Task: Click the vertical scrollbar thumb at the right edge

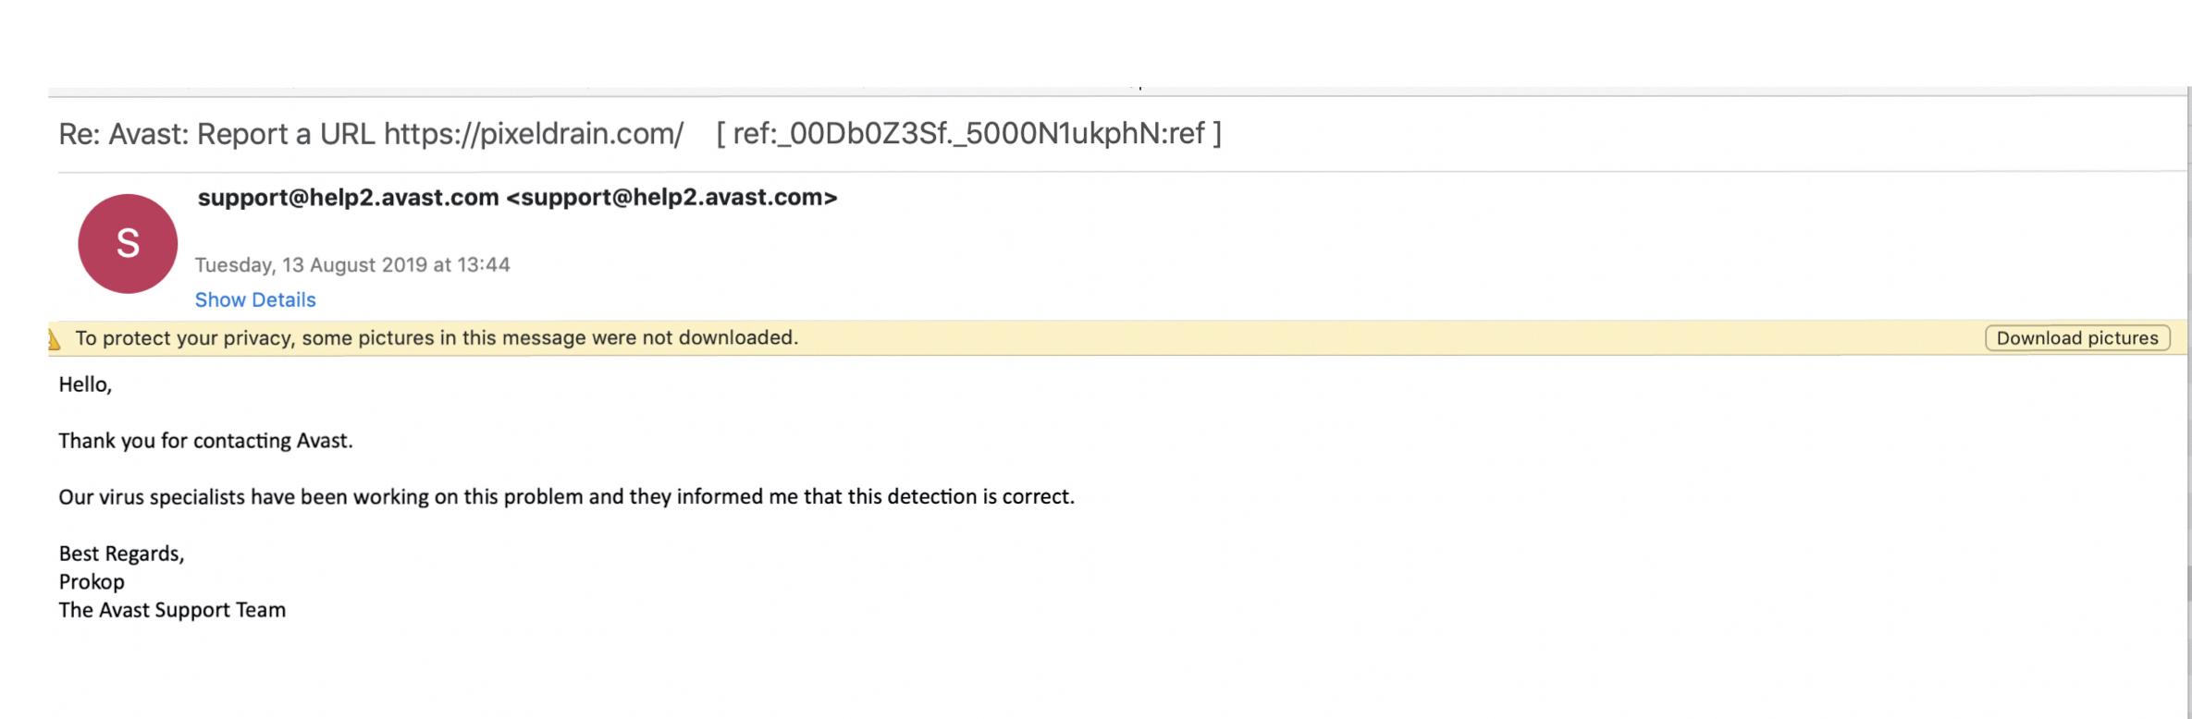Action: click(x=2187, y=582)
